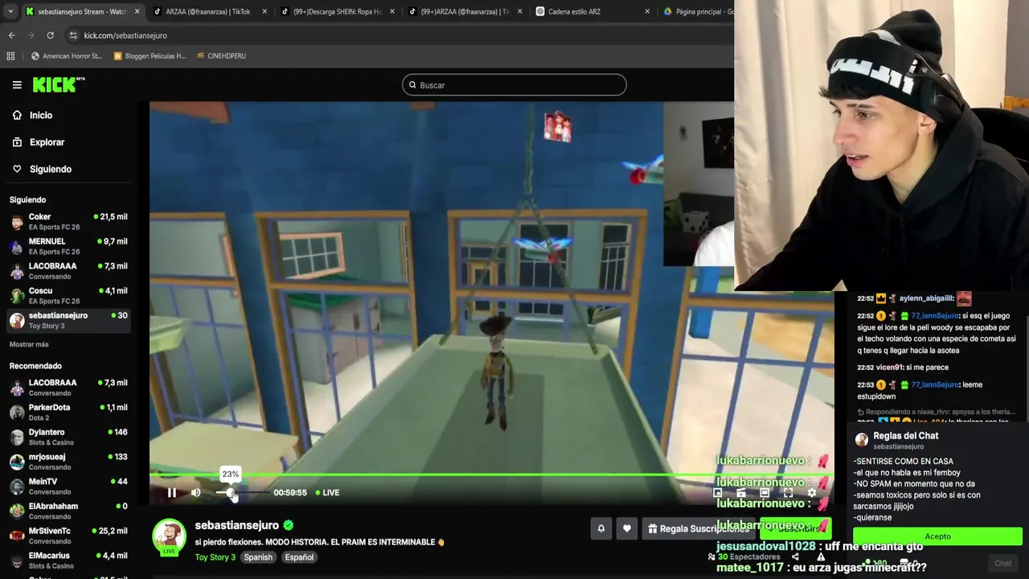Click the Español tag
The height and width of the screenshot is (579, 1029).
tap(299, 557)
